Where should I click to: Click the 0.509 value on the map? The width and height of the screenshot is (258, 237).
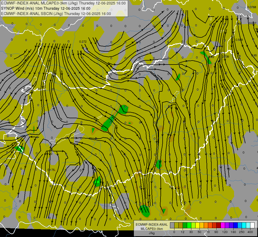(x=239, y=40)
